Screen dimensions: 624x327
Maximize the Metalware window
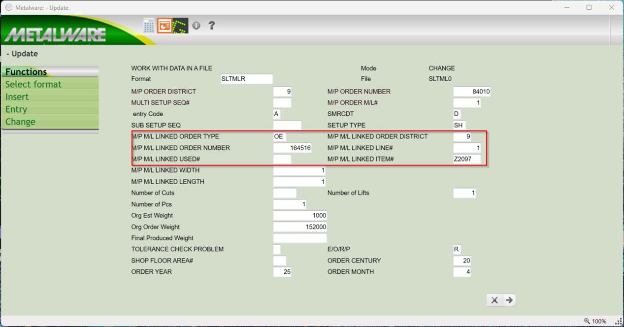[589, 7]
